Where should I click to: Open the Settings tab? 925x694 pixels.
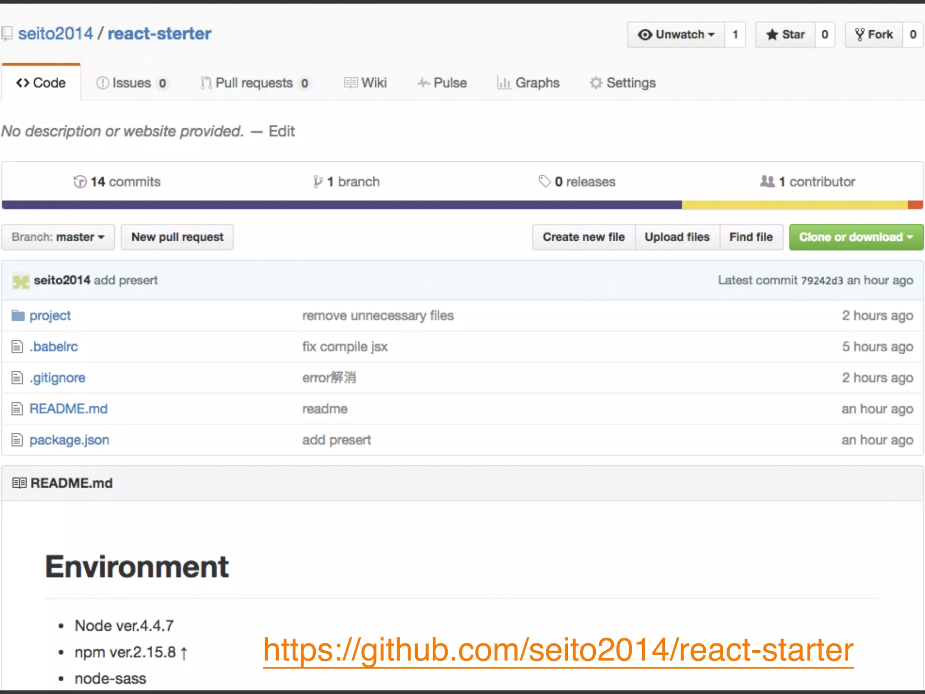(622, 83)
